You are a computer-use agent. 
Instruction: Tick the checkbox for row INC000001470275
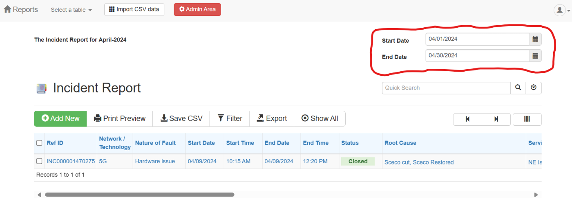click(39, 161)
